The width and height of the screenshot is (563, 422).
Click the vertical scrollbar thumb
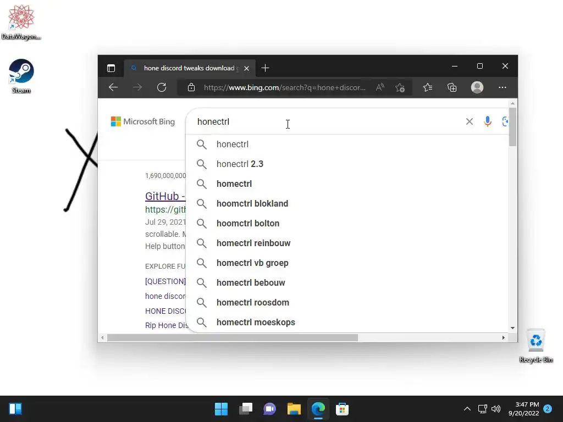(x=512, y=127)
